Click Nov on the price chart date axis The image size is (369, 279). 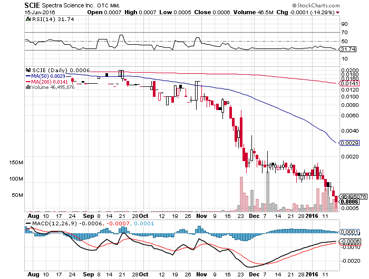click(x=201, y=216)
